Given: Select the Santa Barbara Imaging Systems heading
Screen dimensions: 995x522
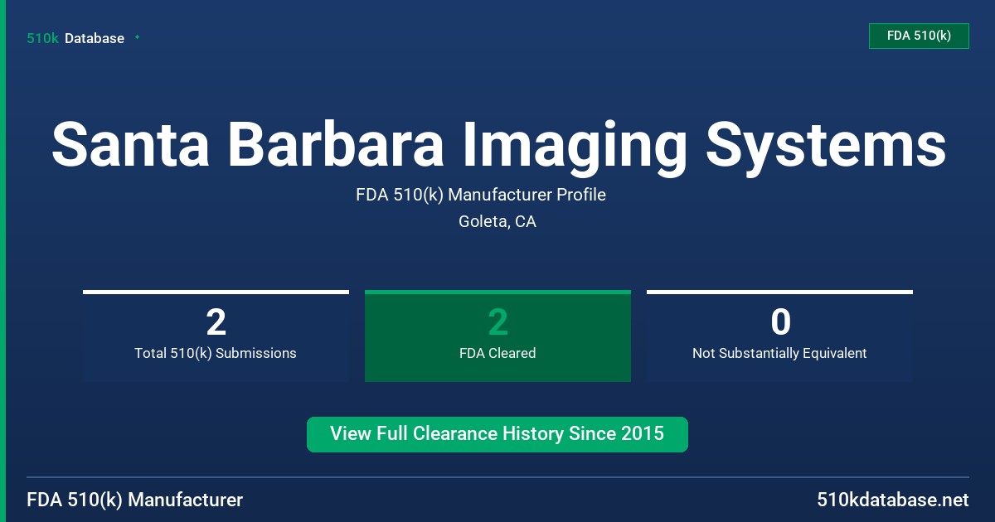Looking at the screenshot, I should pyautogui.click(x=498, y=144).
